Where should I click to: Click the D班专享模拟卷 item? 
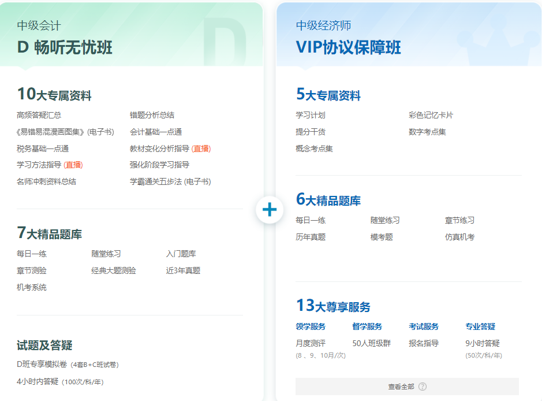(x=68, y=365)
